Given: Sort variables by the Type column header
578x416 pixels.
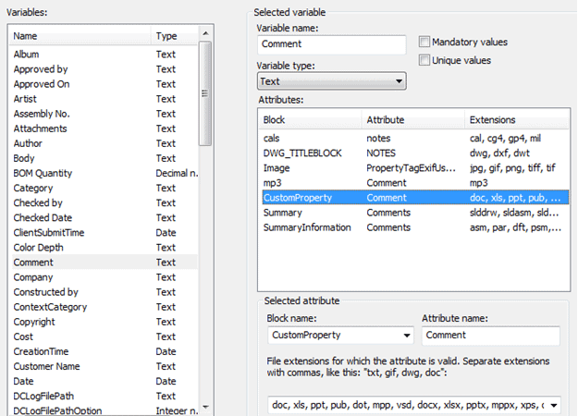Looking at the screenshot, I should (x=176, y=36).
